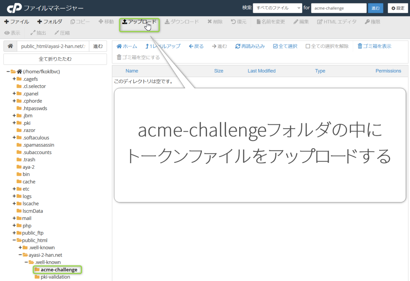
Task: Click the コピー copy toolbar item
Action: pos(80,22)
